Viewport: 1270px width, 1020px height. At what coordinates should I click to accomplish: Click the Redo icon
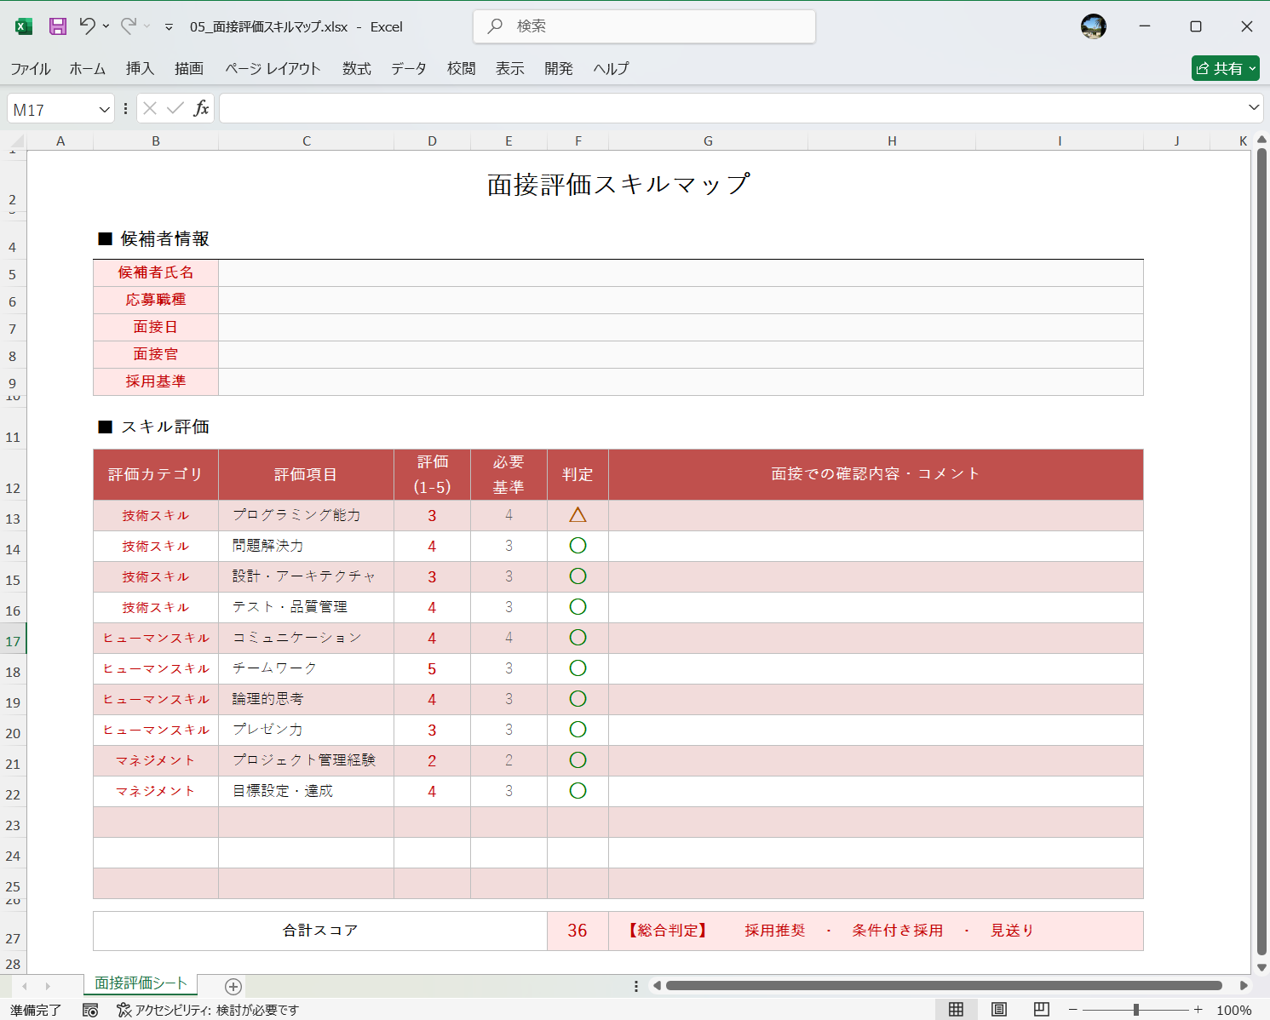click(126, 26)
